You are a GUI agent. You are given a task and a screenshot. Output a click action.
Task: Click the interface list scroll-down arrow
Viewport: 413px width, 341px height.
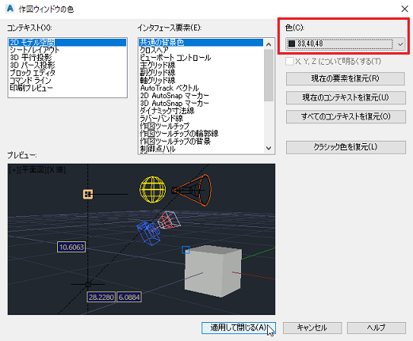(x=269, y=148)
